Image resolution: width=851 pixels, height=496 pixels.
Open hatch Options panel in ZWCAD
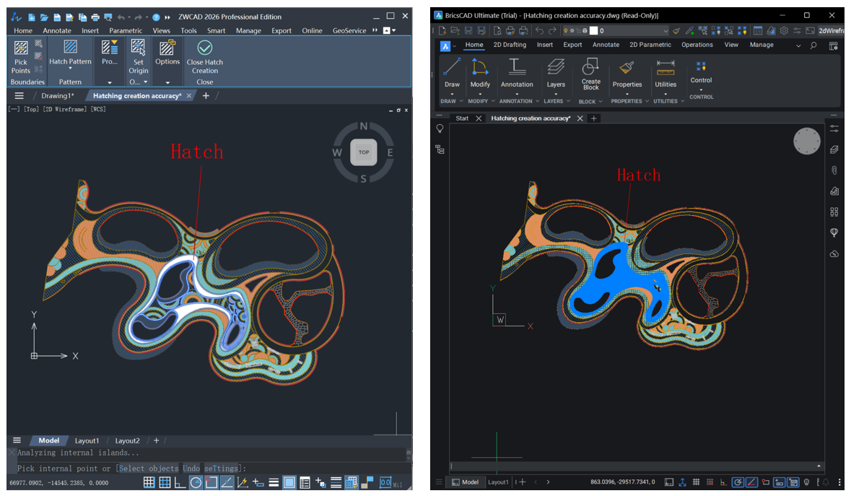tap(167, 53)
